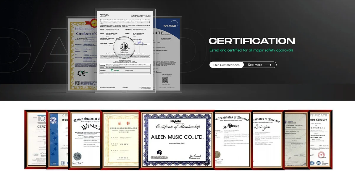Click the arrow icon beside See More
The width and height of the screenshot is (355, 171).
(x=268, y=65)
